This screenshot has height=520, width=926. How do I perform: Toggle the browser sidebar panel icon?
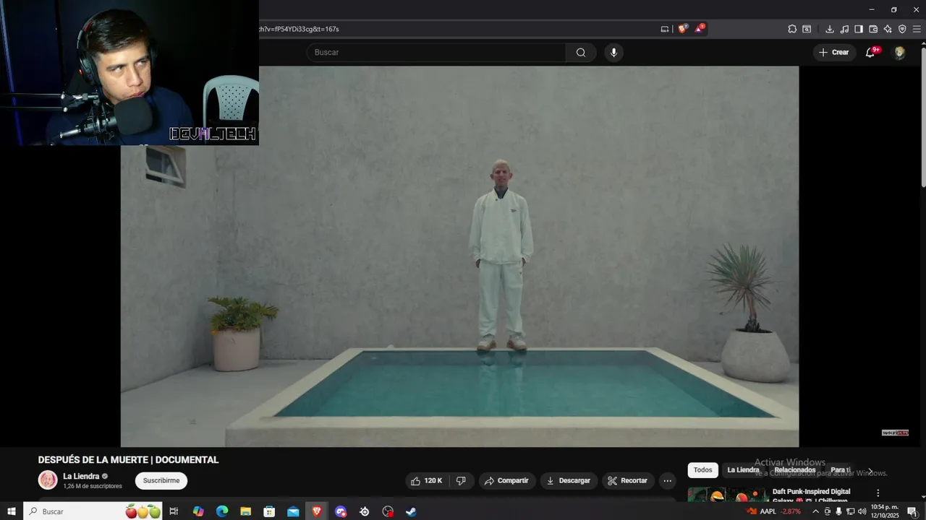(859, 29)
